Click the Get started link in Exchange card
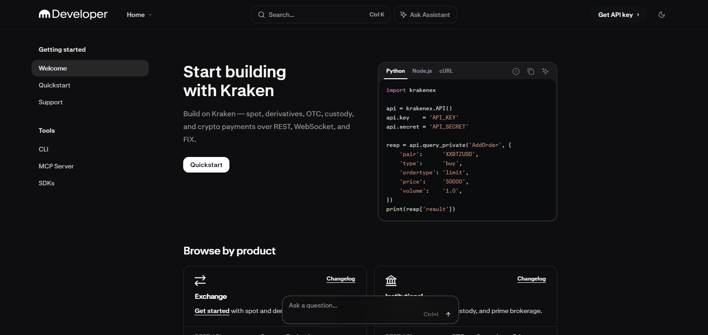Viewport: 708px width, 335px height. [212, 311]
